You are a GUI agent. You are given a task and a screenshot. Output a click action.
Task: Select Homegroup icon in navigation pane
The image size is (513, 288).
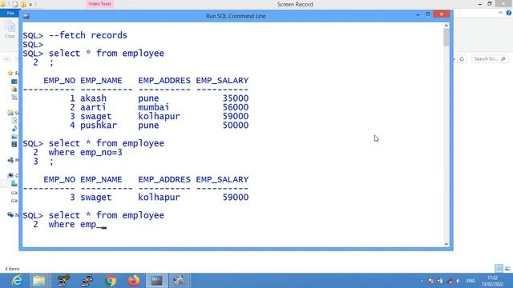point(10,160)
